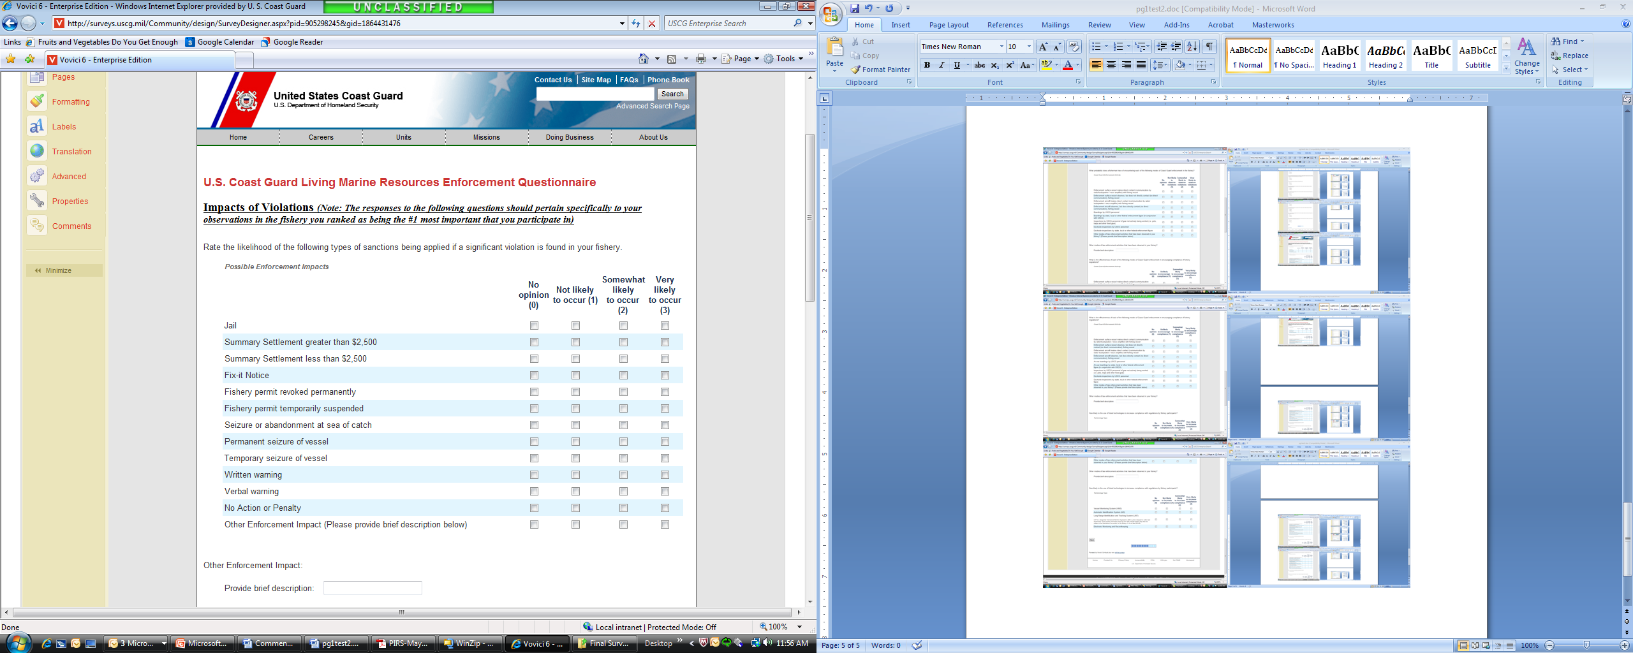This screenshot has height=653, width=1633.
Task: Check 'No opinion' box for Jail row
Action: pos(534,326)
